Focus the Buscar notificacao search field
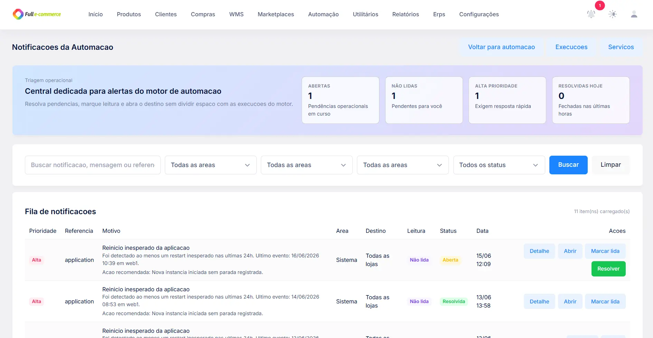The width and height of the screenshot is (653, 338). [x=93, y=165]
